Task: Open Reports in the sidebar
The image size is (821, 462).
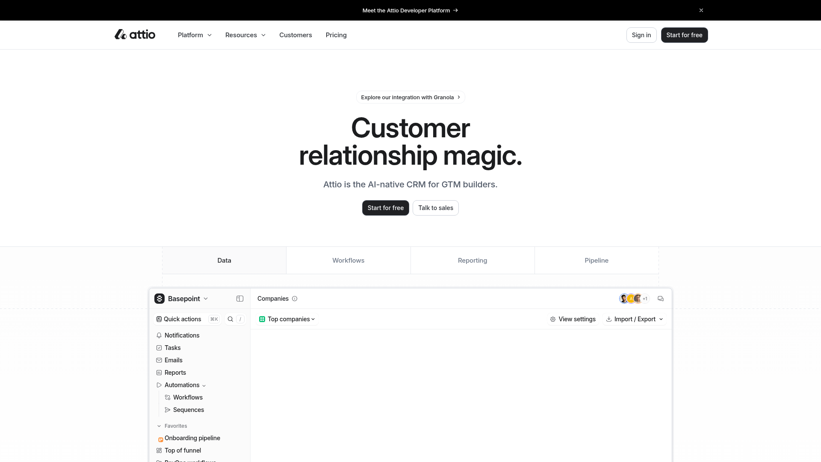Action: tap(175, 373)
